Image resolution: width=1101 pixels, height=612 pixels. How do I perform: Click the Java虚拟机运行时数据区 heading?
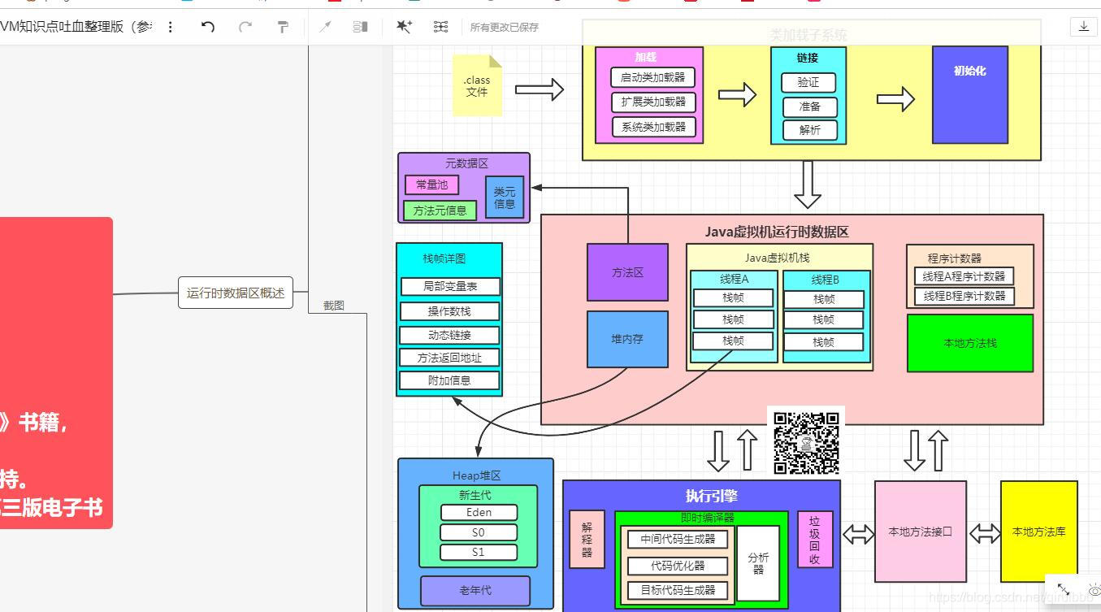pyautogui.click(x=777, y=232)
